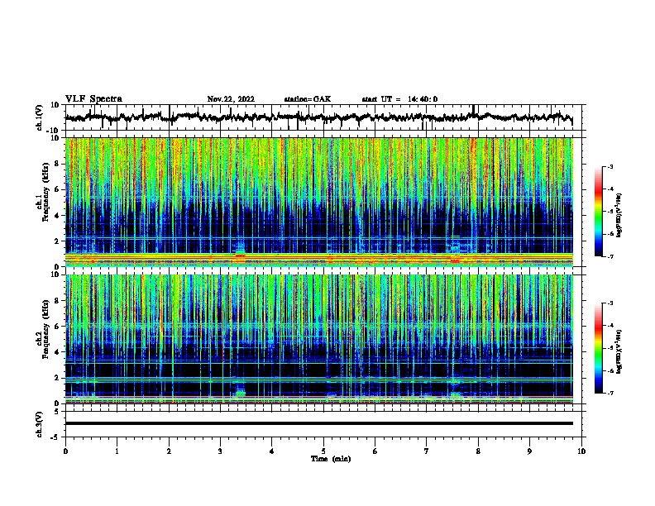
Task: Click the "10" tick label under "Time (min)" axis
Action: coord(581,451)
